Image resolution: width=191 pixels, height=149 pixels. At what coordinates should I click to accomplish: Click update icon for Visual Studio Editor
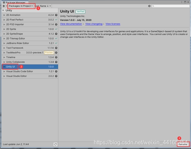56,76
